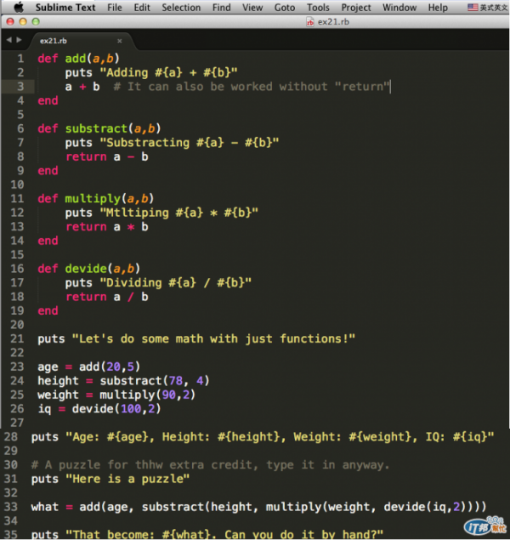Open the Edit menu

pyautogui.click(x=142, y=8)
